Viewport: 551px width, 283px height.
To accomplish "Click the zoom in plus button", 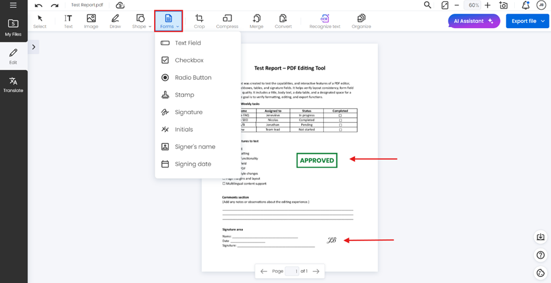I will click(x=488, y=5).
